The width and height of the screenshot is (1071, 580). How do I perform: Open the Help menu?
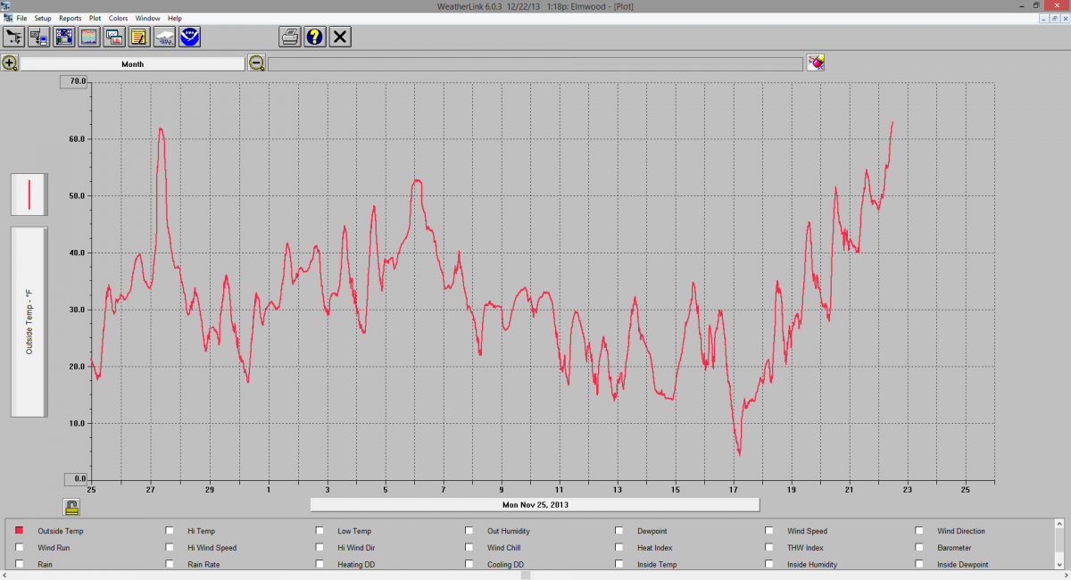pos(175,18)
